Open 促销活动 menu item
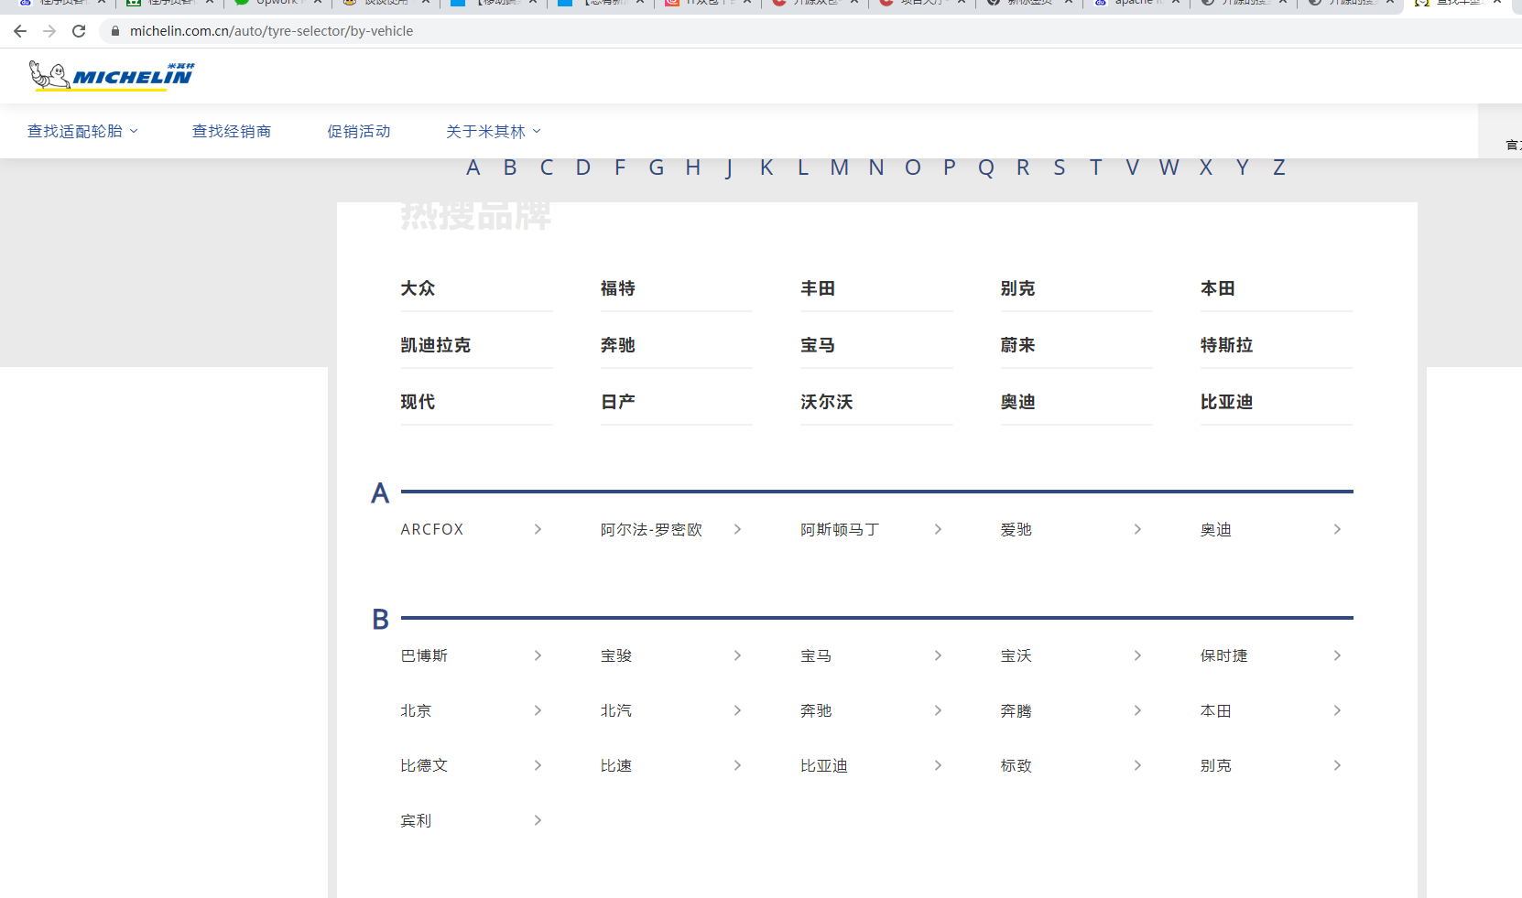This screenshot has width=1522, height=898. point(359,131)
